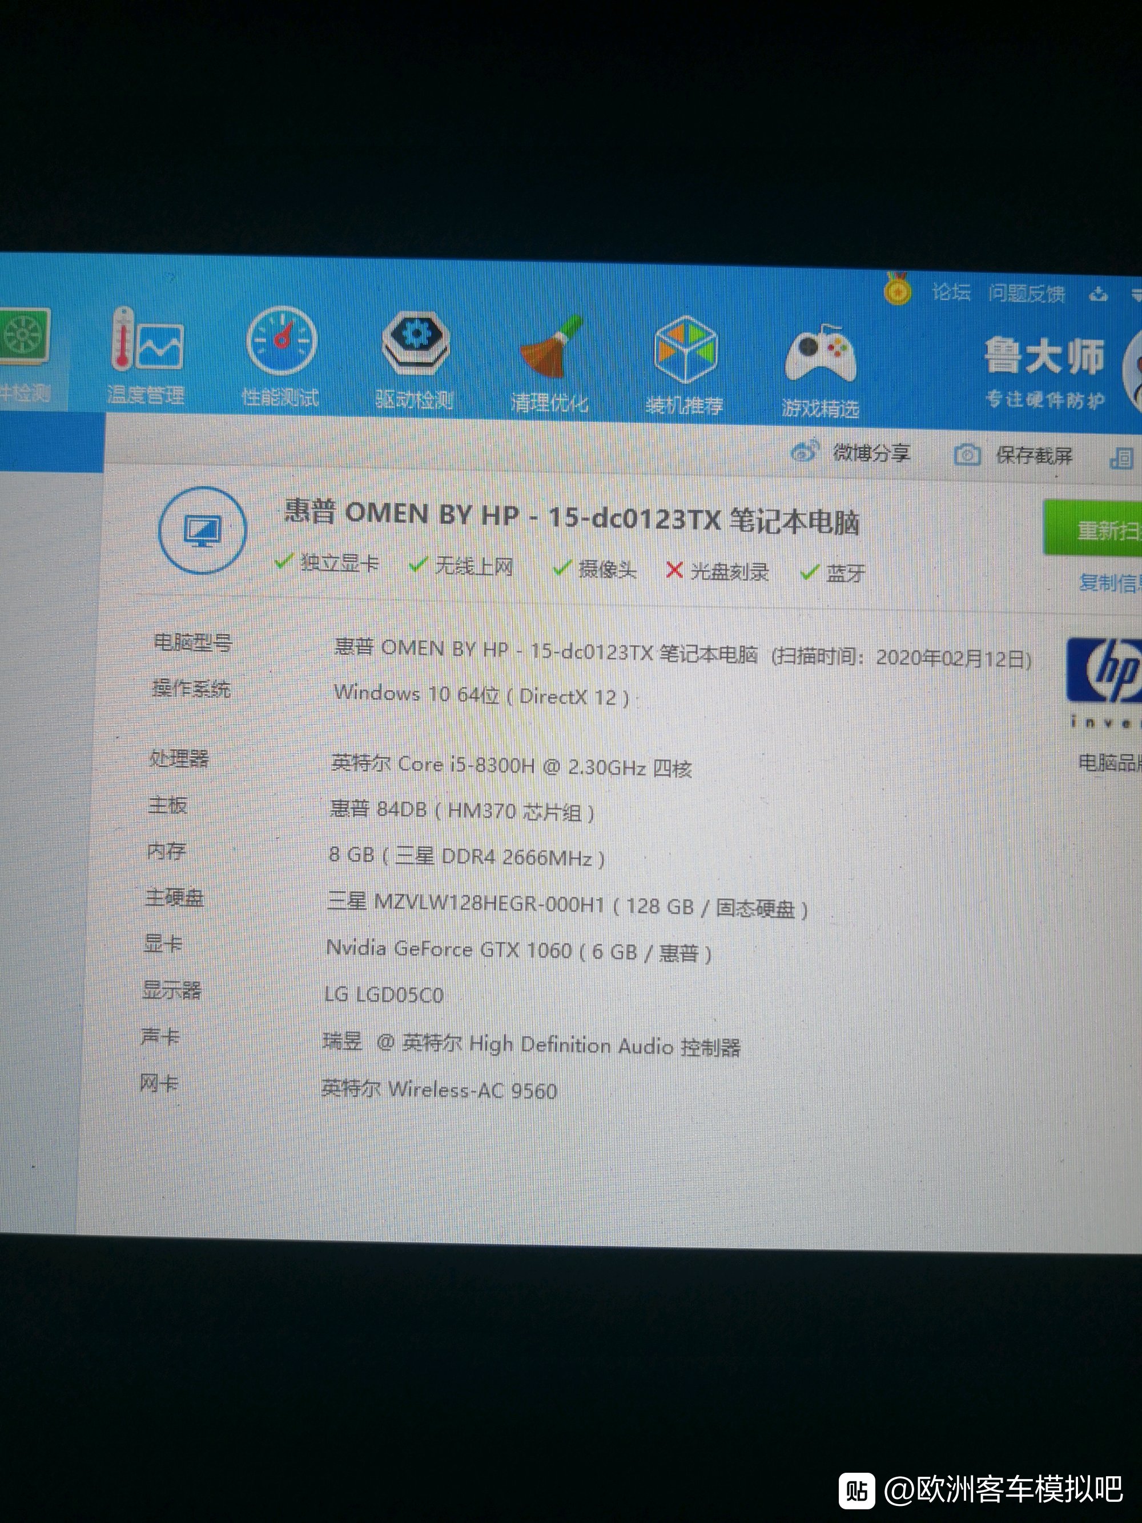The image size is (1142, 1523).
Task: Click the High Definition Audio value
Action: (532, 1044)
